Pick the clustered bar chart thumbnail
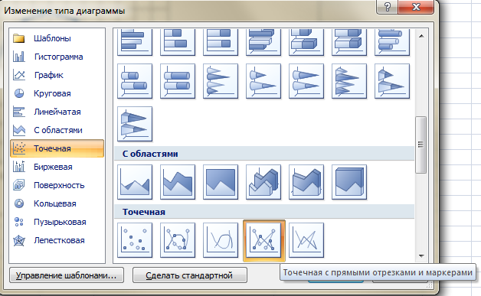This screenshot has width=481, height=296. click(135, 42)
